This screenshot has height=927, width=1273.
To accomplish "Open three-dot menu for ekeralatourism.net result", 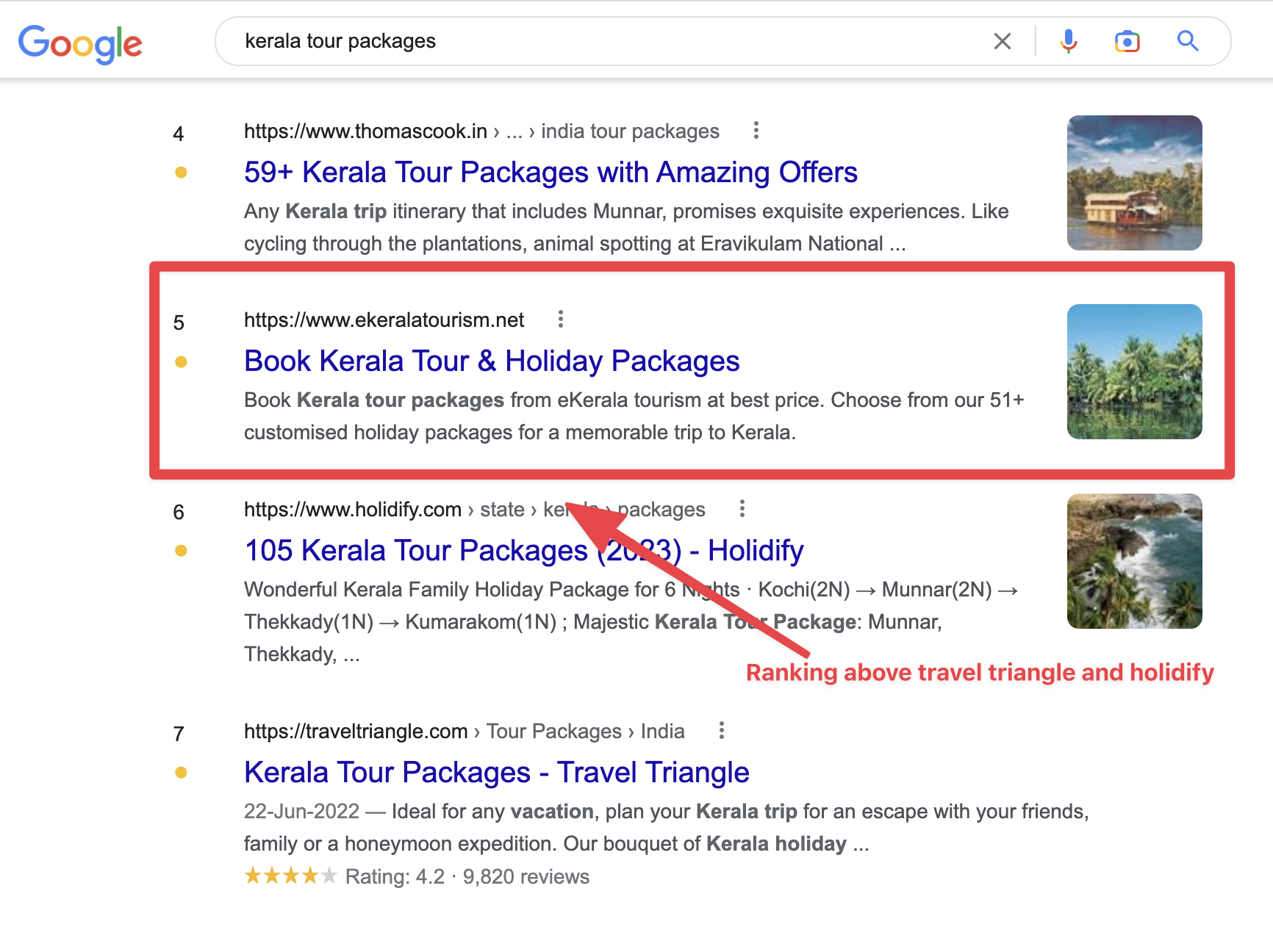I will [561, 319].
